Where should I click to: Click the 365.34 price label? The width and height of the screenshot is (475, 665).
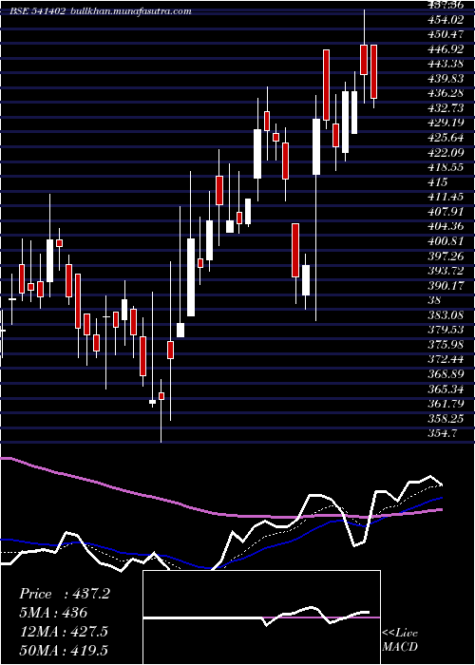pyautogui.click(x=446, y=389)
